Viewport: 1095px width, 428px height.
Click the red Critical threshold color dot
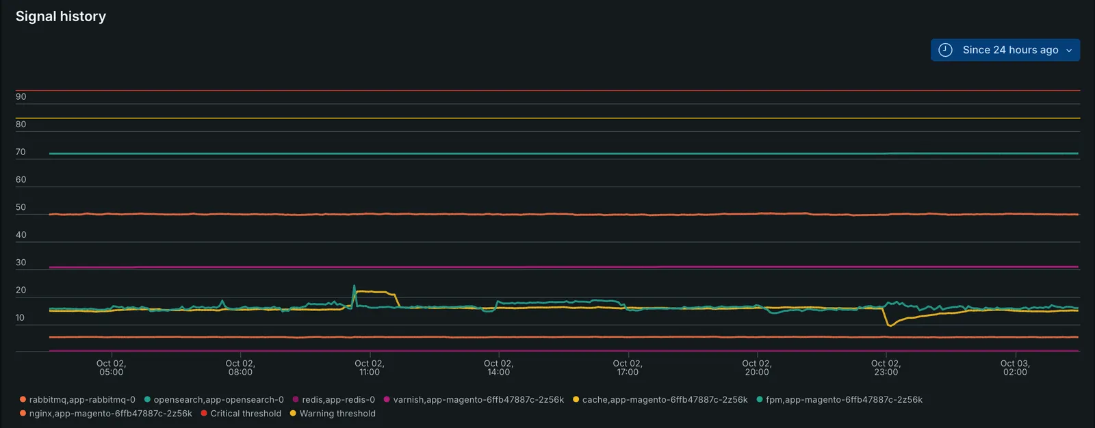[204, 413]
